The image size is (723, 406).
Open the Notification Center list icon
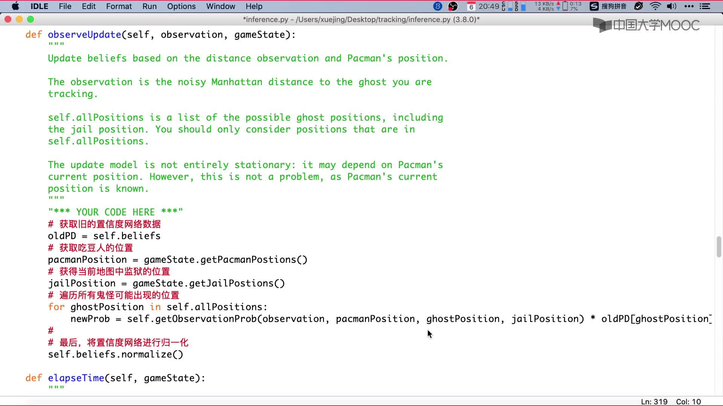click(705, 6)
